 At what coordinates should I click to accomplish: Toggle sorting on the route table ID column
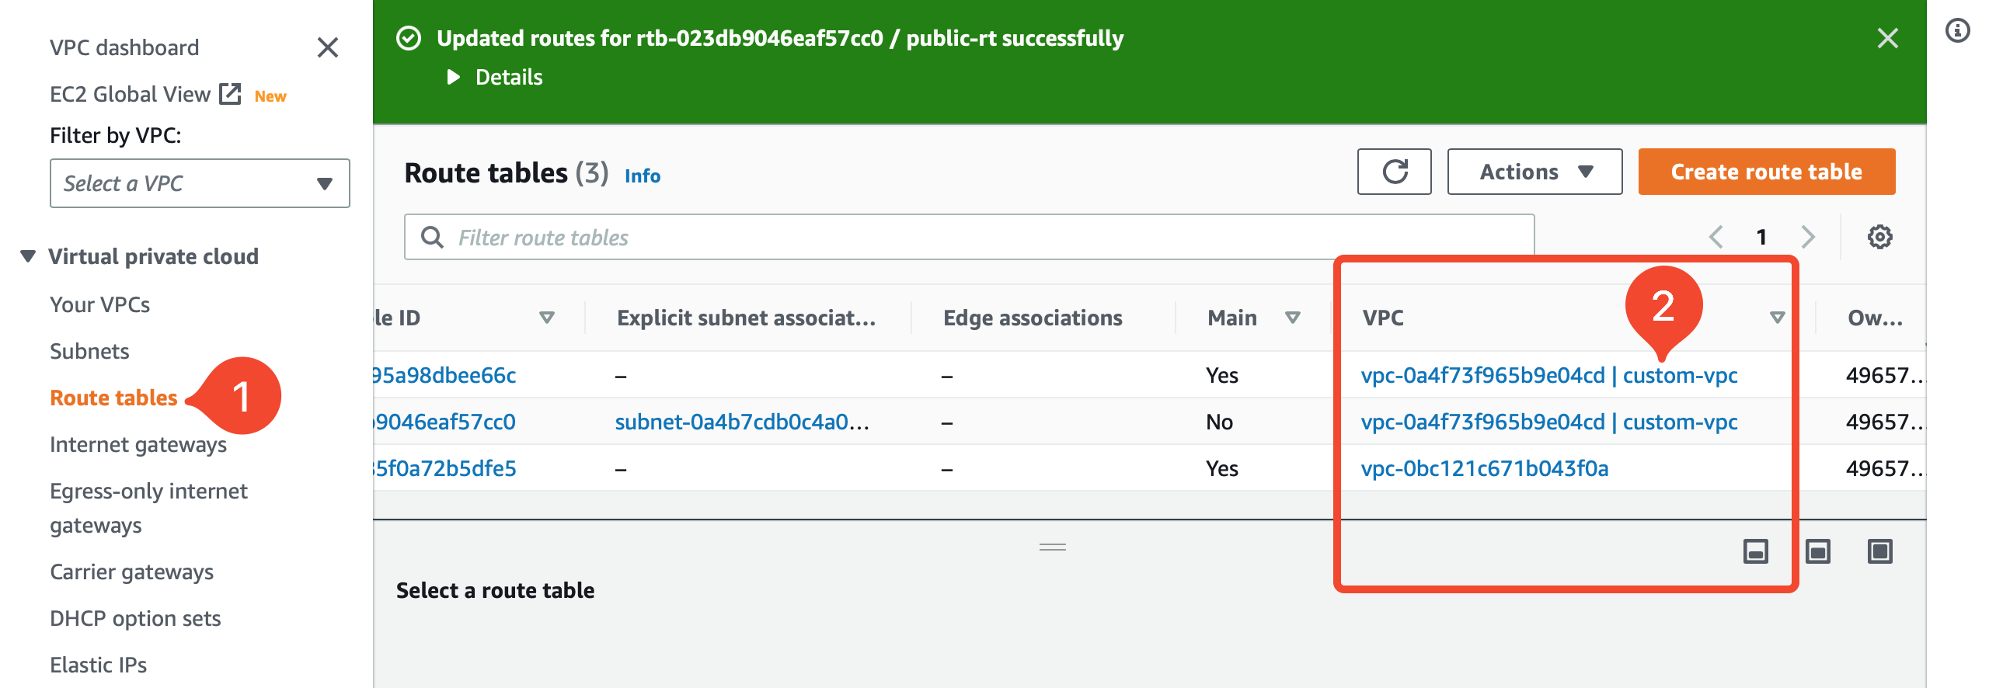pos(548,318)
